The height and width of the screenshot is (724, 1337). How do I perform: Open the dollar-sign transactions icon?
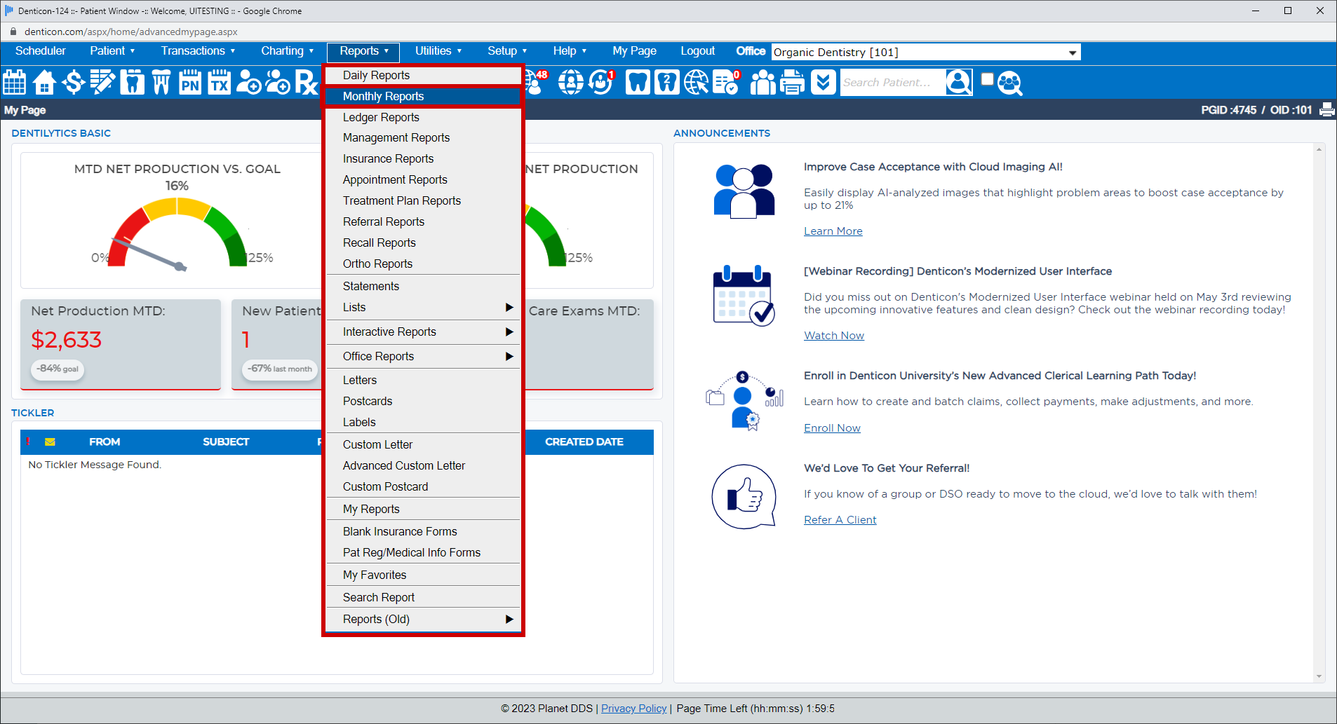(x=73, y=82)
